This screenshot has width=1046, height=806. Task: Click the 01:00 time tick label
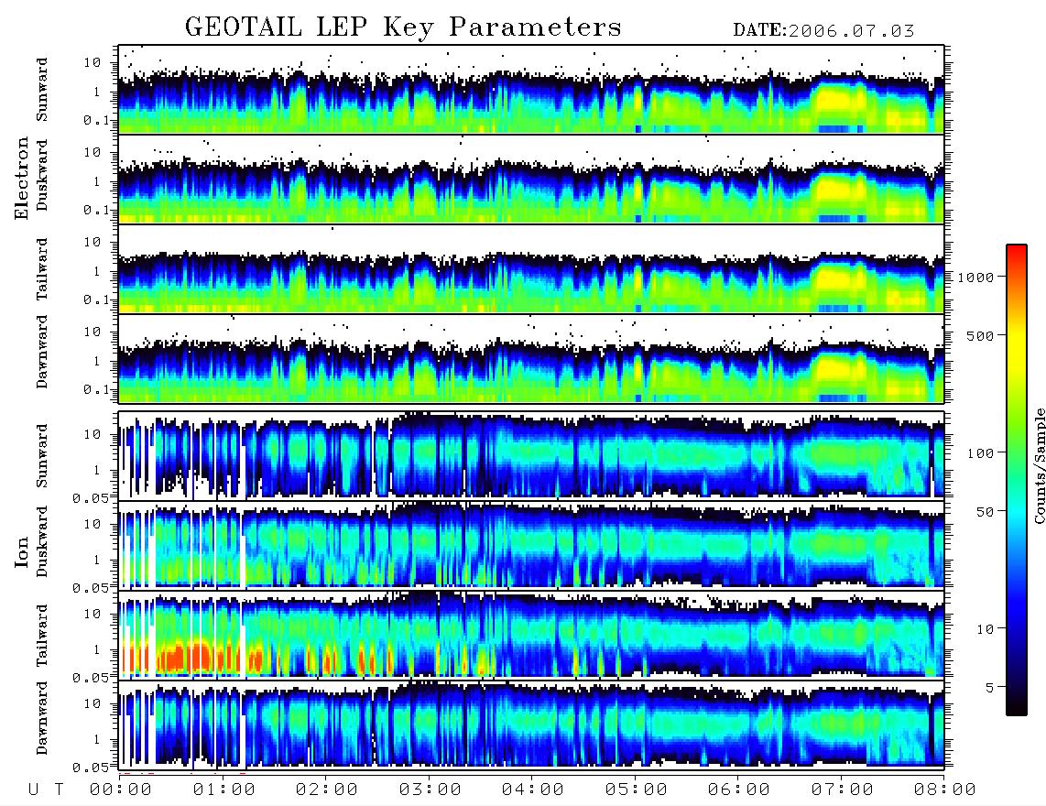[224, 790]
